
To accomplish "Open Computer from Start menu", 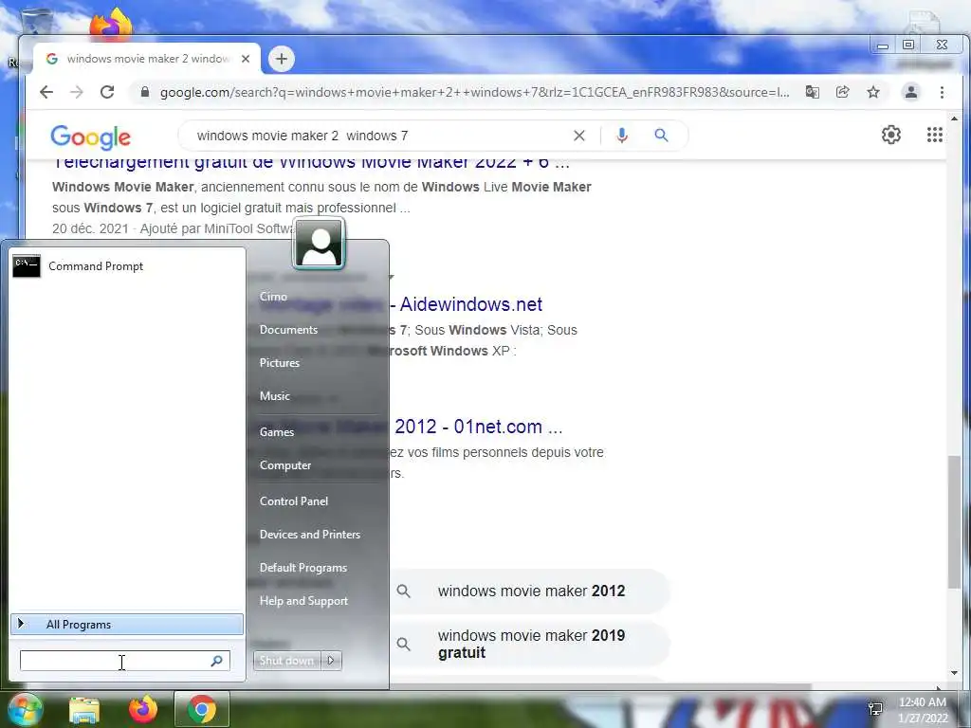I will tap(285, 465).
